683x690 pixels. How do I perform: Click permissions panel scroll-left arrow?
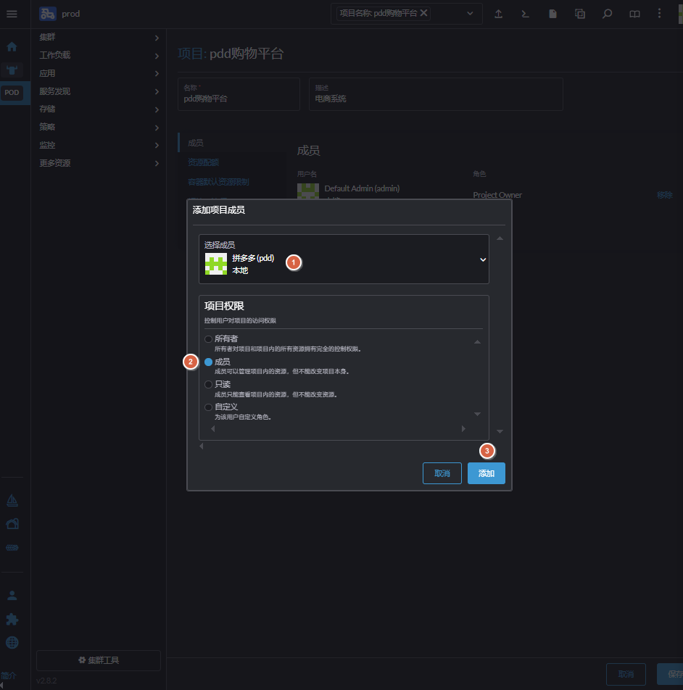point(213,428)
